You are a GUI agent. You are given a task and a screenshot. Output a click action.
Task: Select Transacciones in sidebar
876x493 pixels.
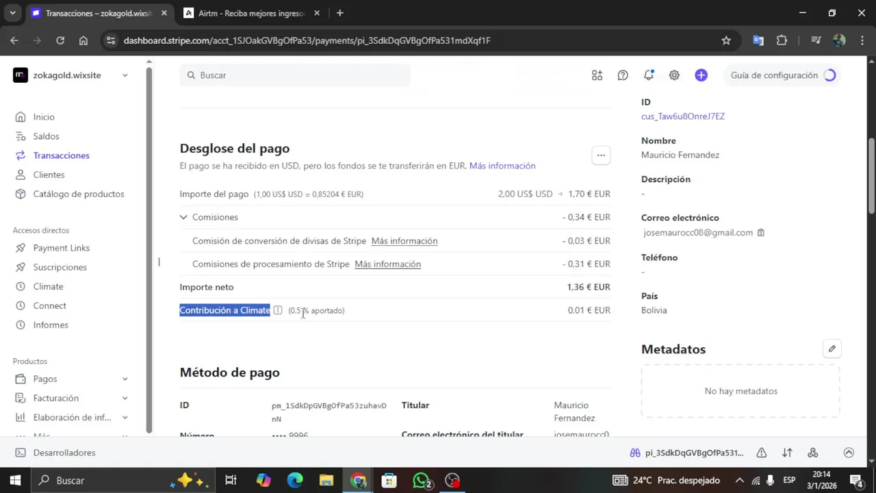(x=61, y=155)
